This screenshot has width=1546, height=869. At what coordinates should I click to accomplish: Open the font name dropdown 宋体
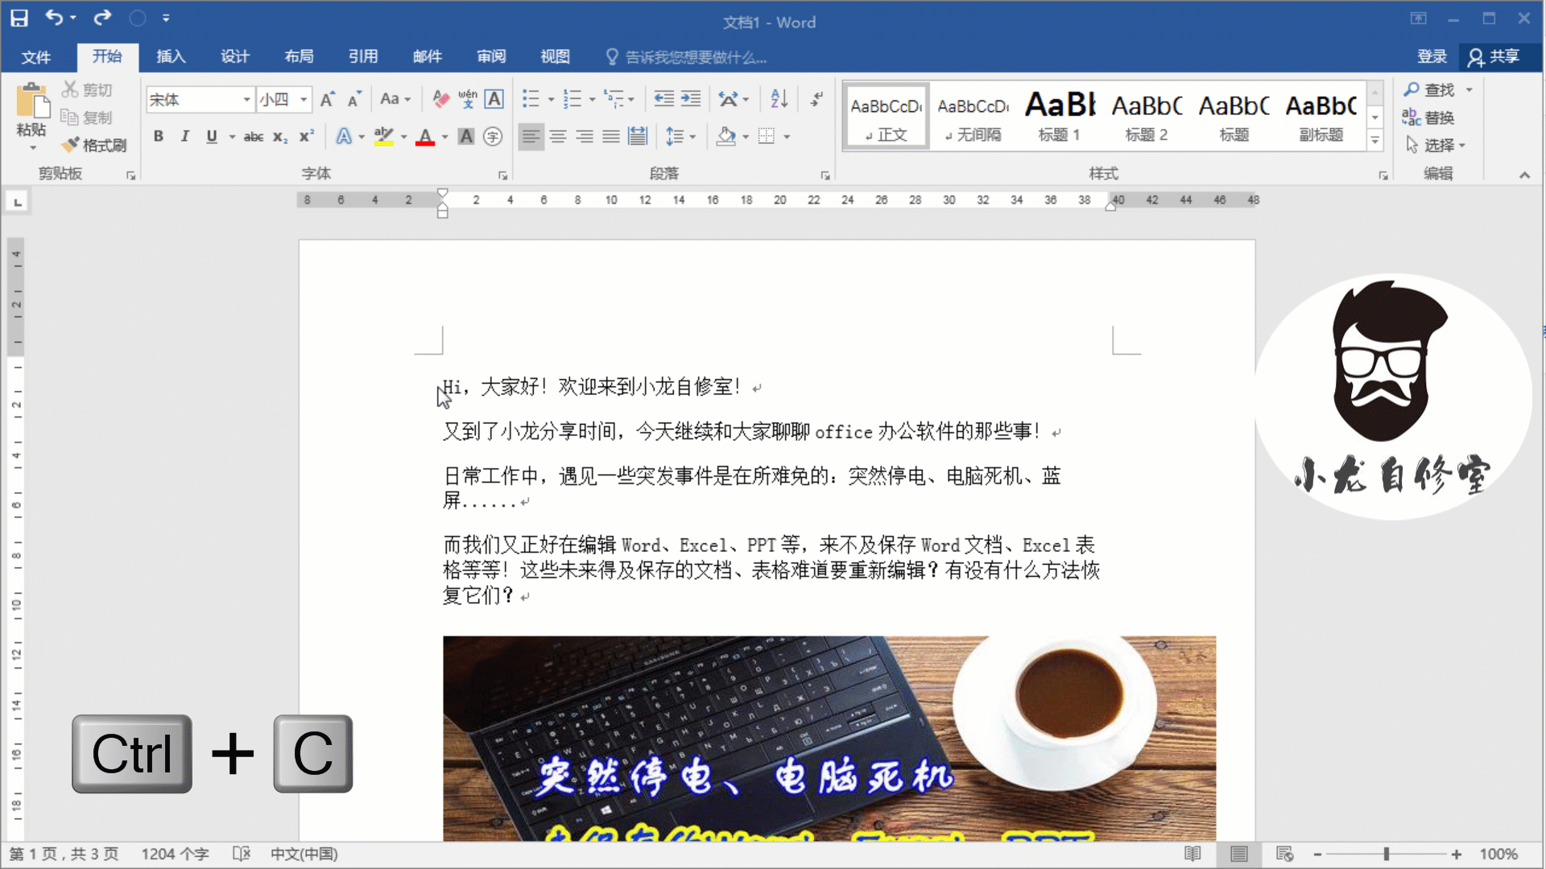tap(246, 100)
